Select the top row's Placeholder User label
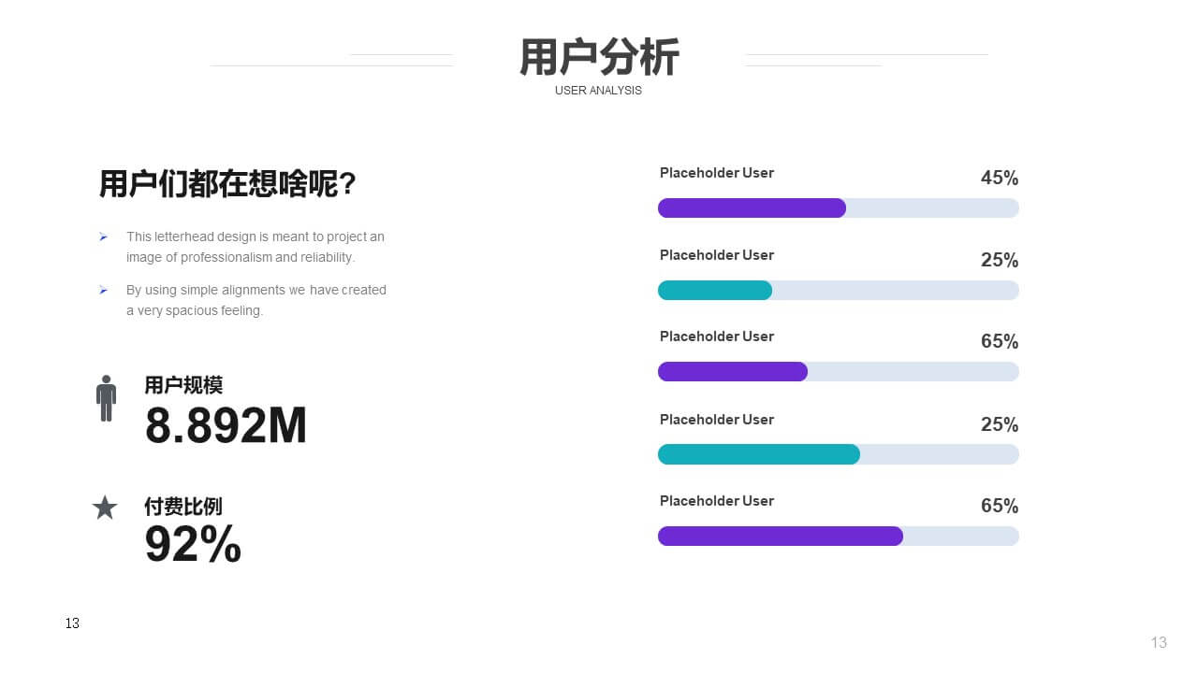Image resolution: width=1198 pixels, height=673 pixels. click(717, 173)
